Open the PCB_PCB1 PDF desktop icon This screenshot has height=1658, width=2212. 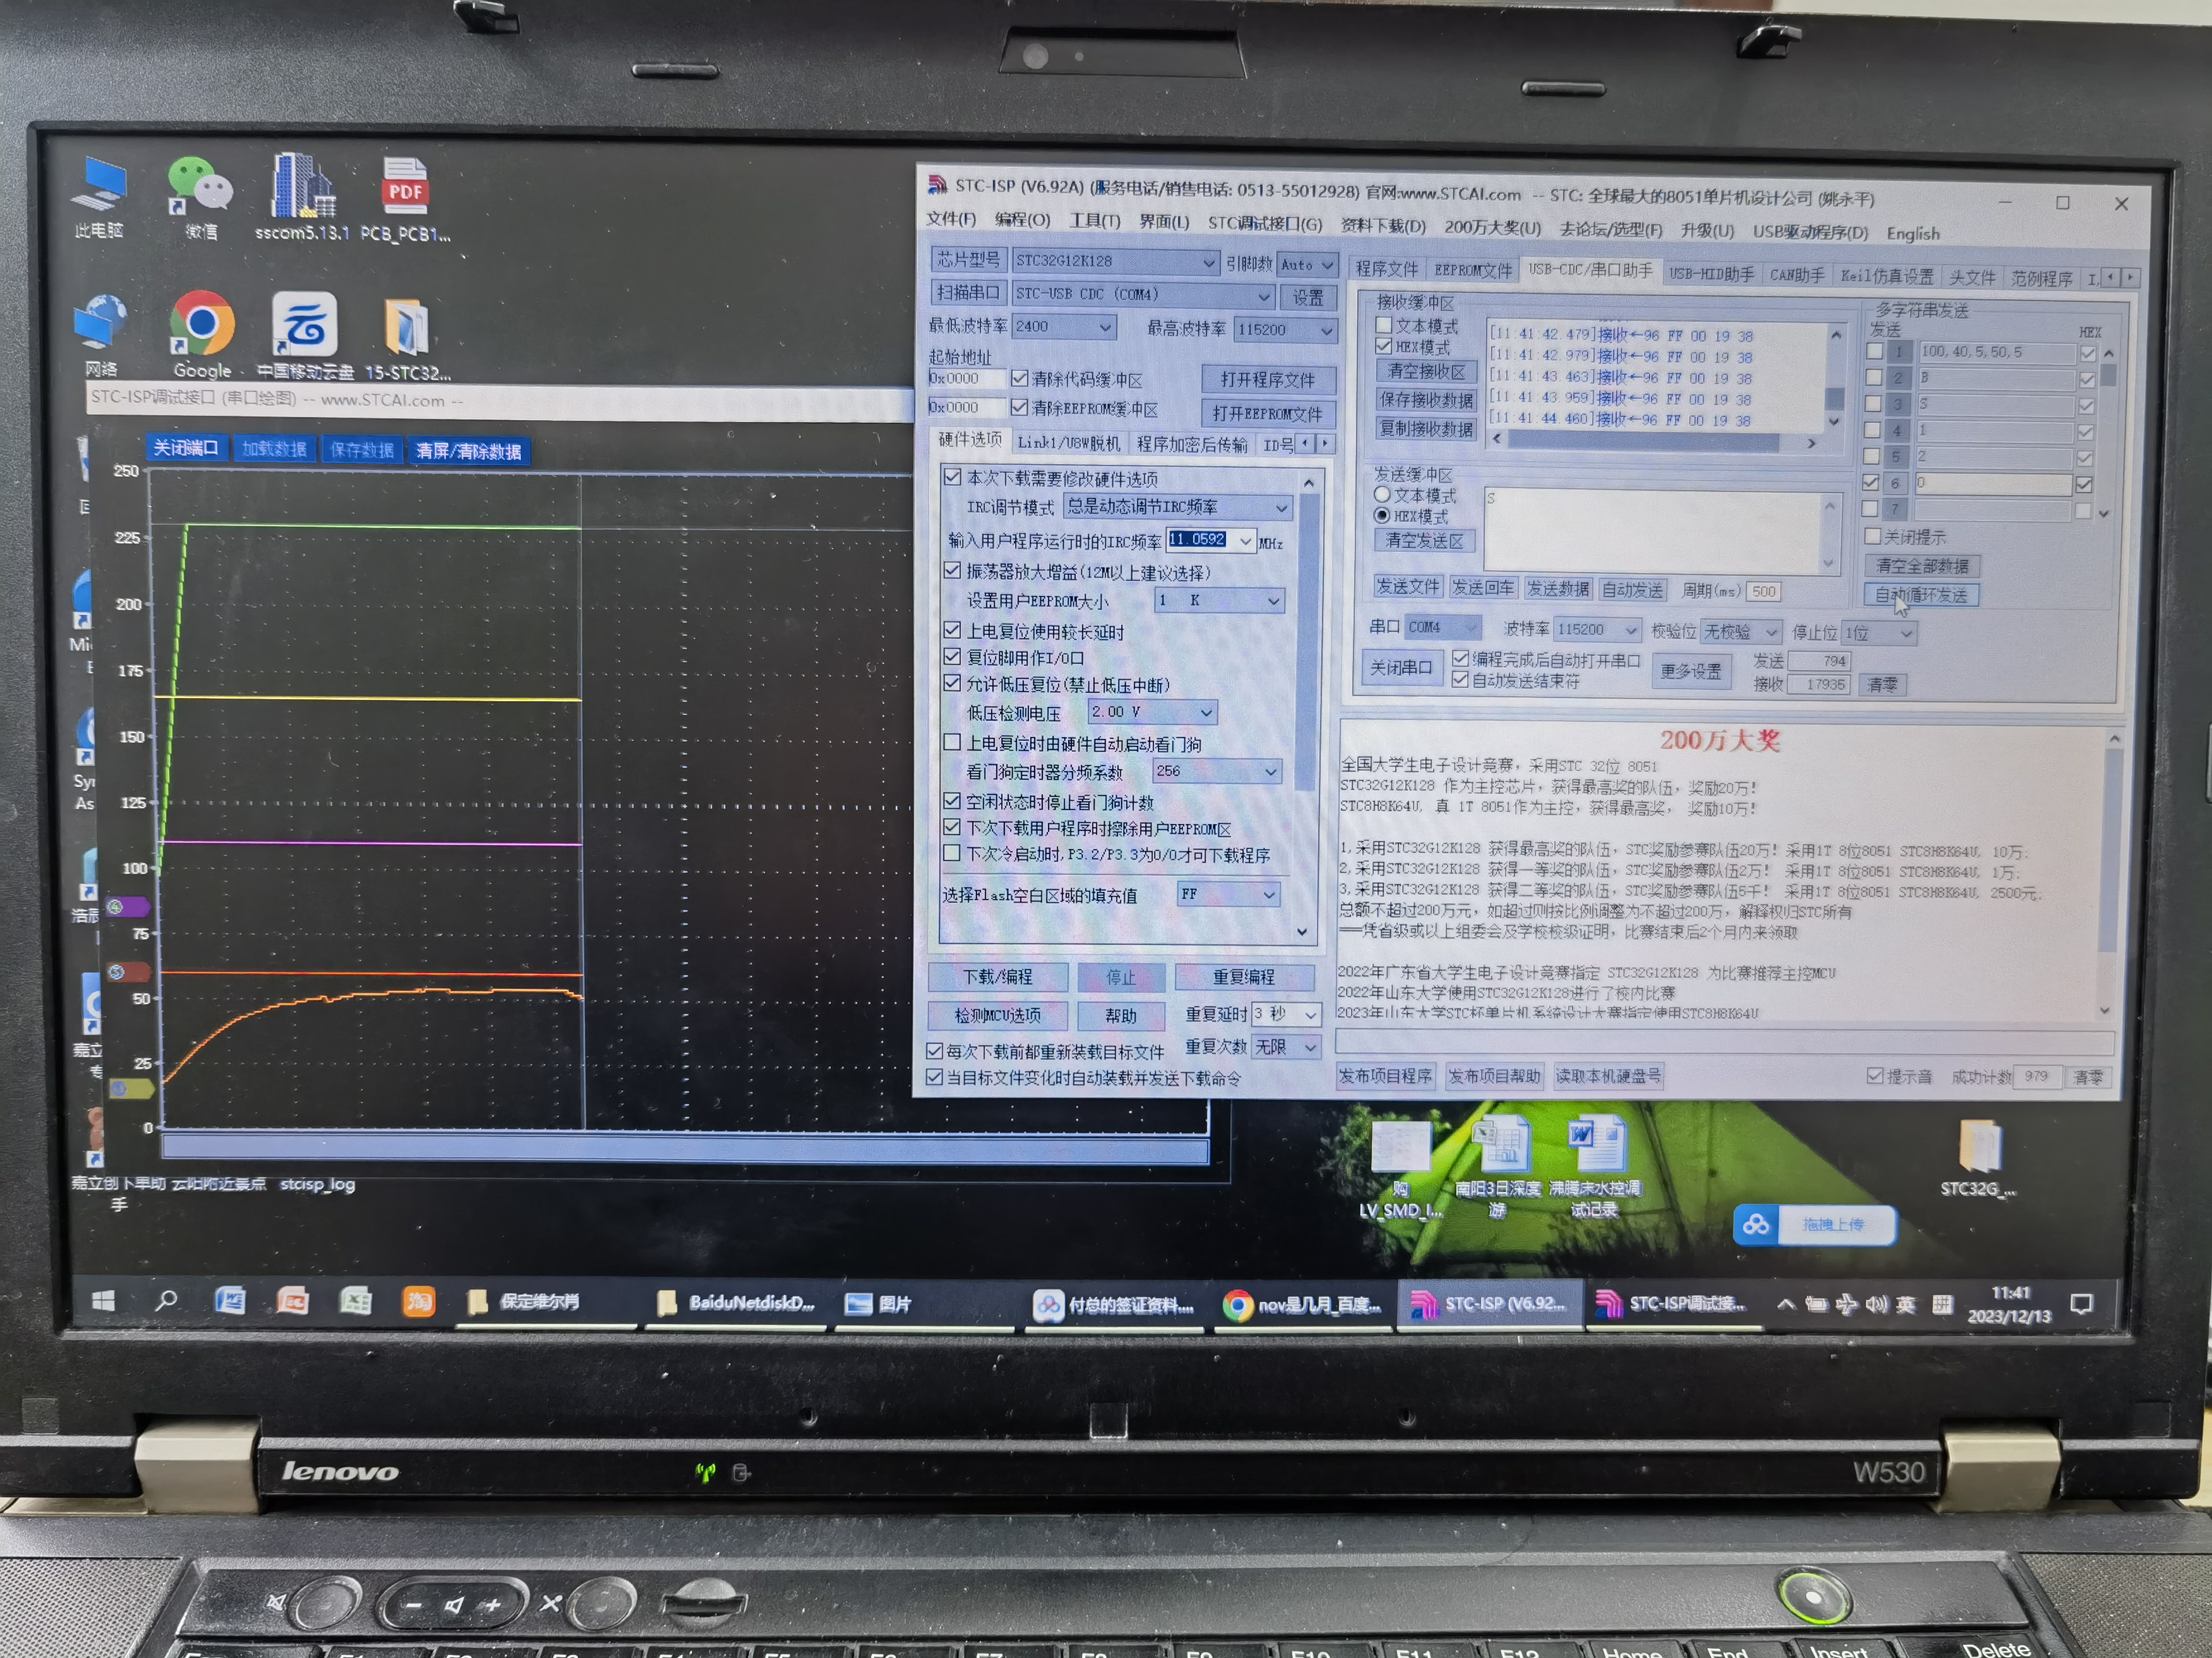405,198
